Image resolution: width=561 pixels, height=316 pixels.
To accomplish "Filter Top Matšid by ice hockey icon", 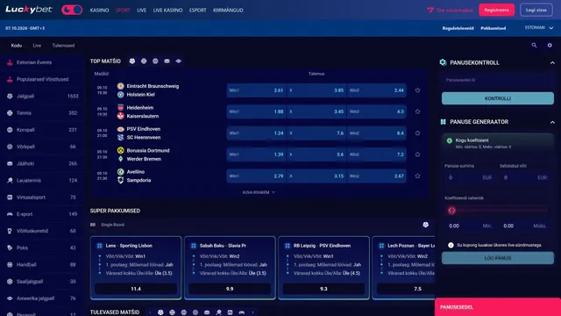I will point(167,61).
